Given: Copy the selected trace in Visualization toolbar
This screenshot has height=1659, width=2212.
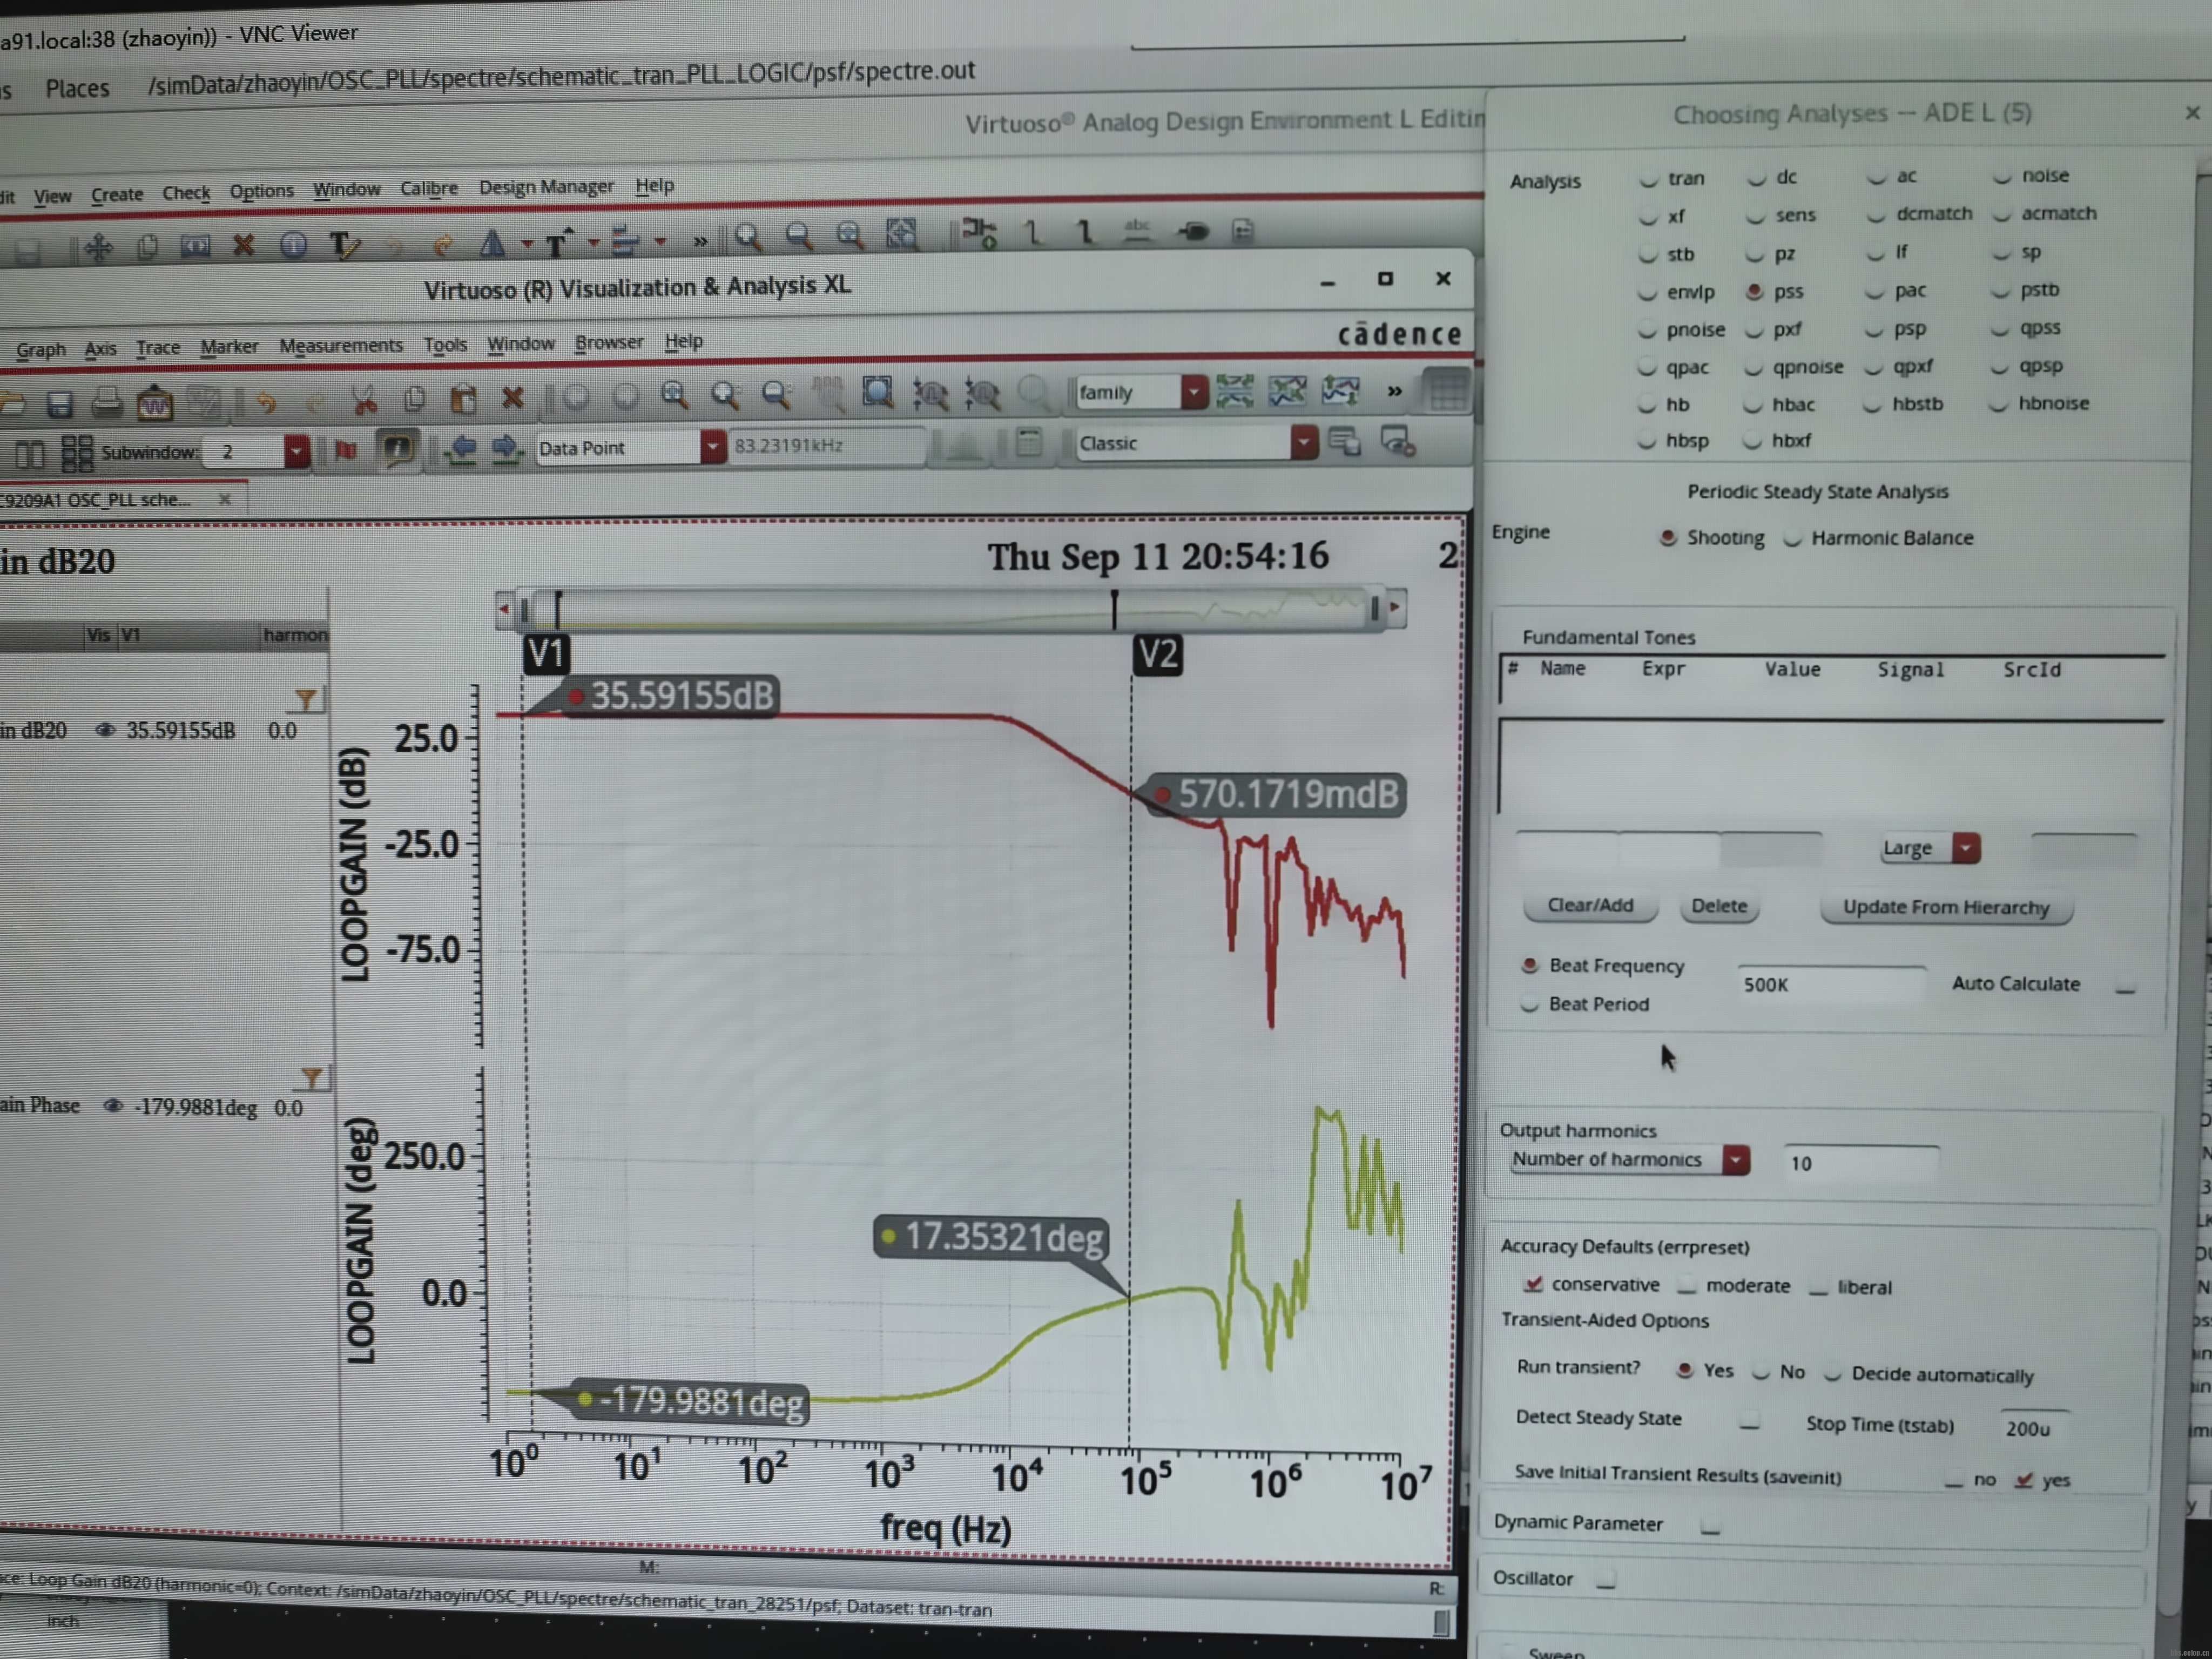Looking at the screenshot, I should click(x=414, y=399).
